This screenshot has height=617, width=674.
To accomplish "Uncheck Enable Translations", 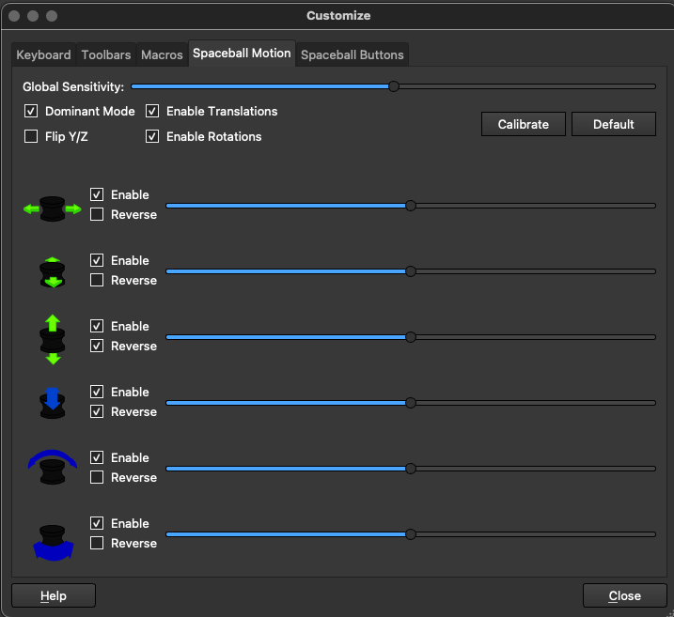I will [x=152, y=111].
